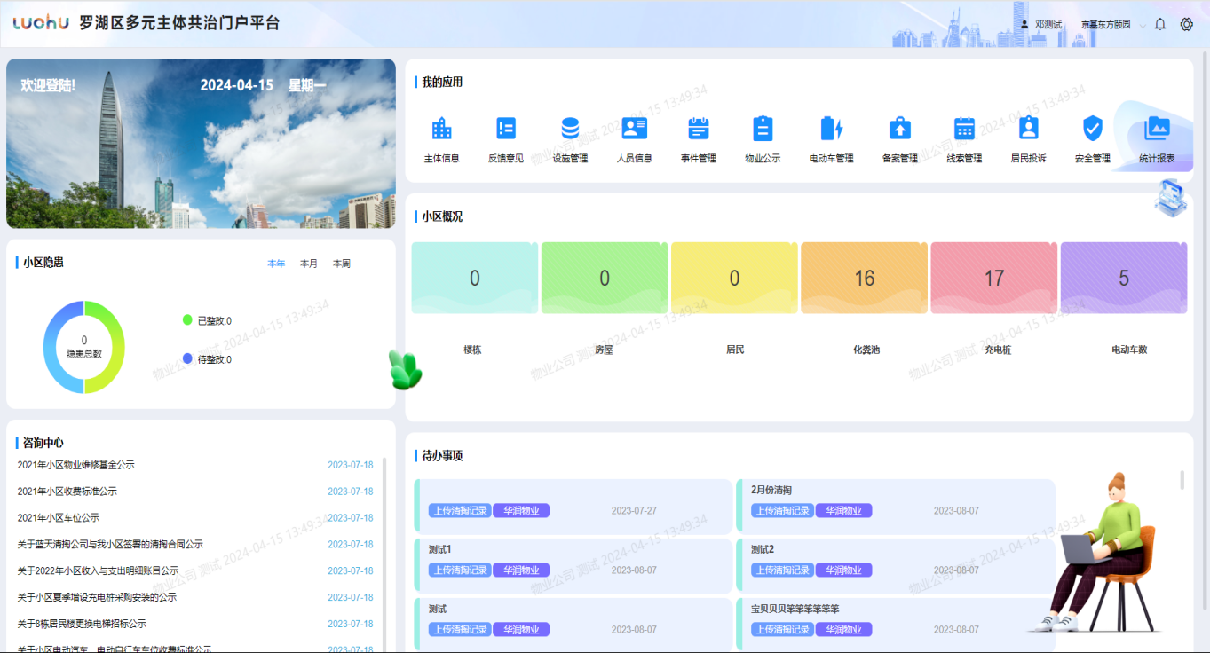This screenshot has height=653, width=1210.
Task: Open the 安全管理 shield icon
Action: 1092,130
